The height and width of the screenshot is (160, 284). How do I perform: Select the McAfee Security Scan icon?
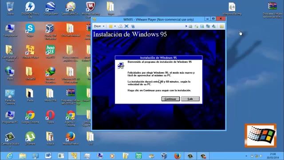91,9
